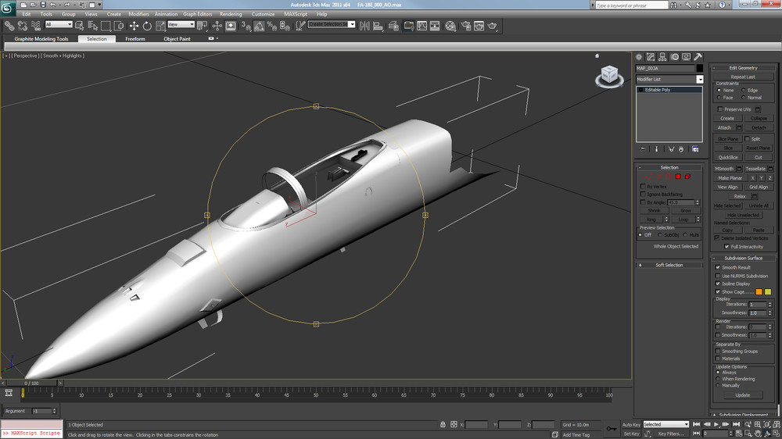
Task: Click the Selection Lock toggle icon
Action: 443,425
